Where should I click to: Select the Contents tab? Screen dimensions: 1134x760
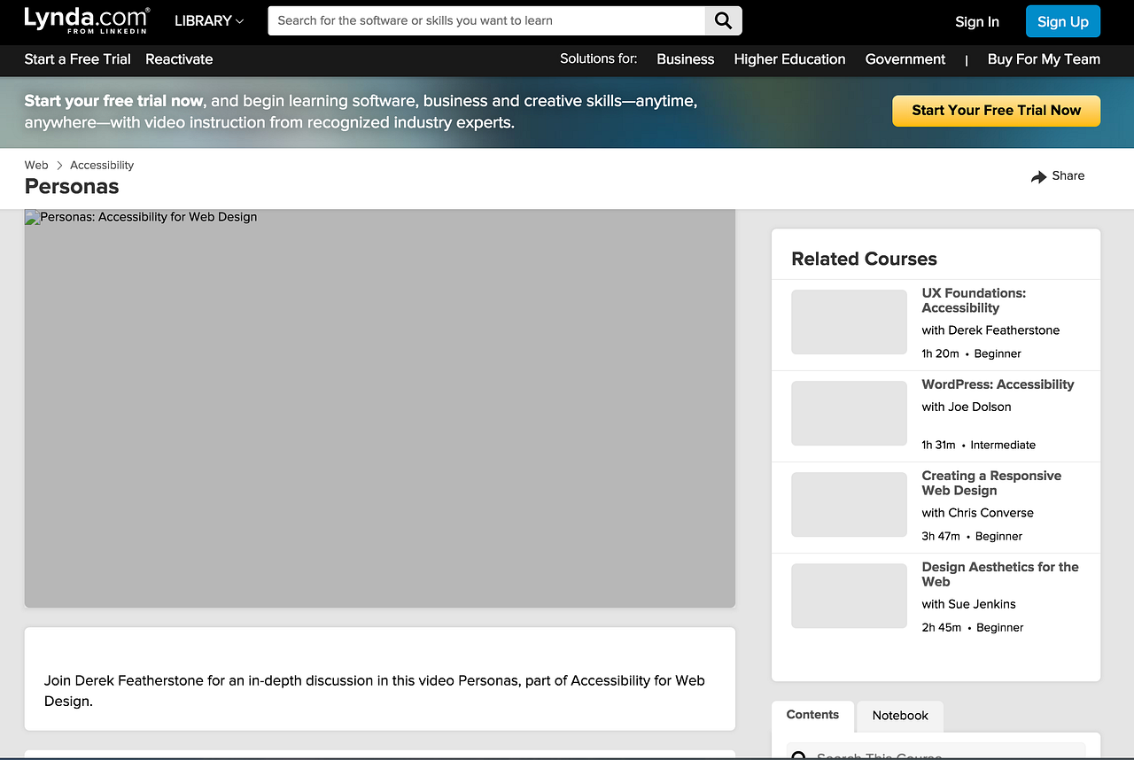812,714
